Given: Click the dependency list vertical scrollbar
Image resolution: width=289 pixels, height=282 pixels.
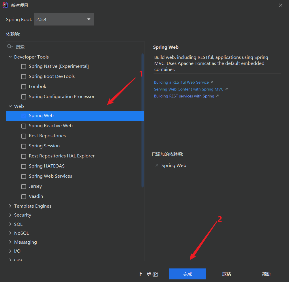Looking at the screenshot, I should [x=142, y=120].
